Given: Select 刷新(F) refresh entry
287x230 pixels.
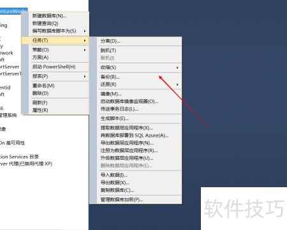Looking at the screenshot, I should coord(40,103).
